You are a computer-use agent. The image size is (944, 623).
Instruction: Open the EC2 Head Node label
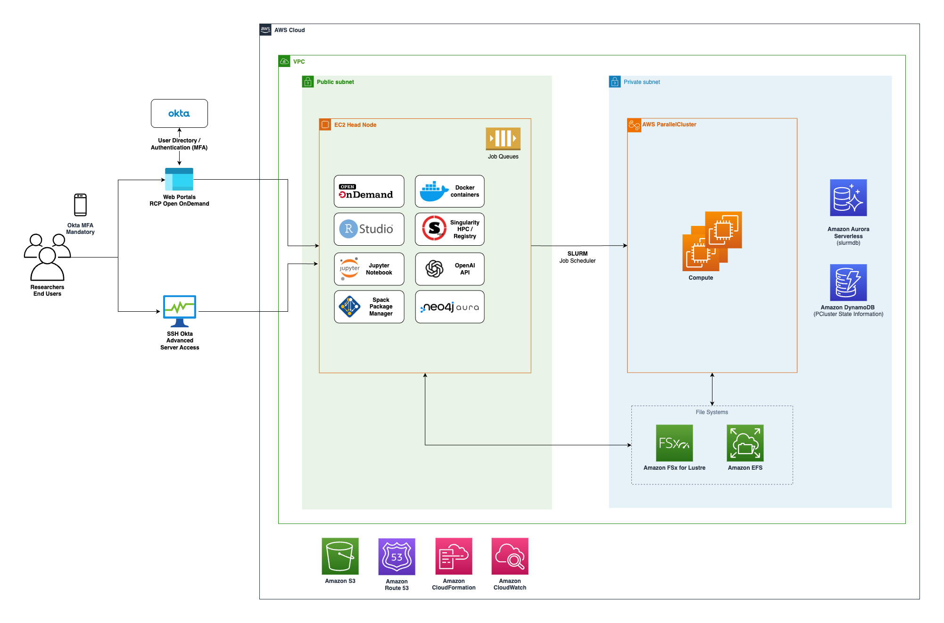[355, 124]
